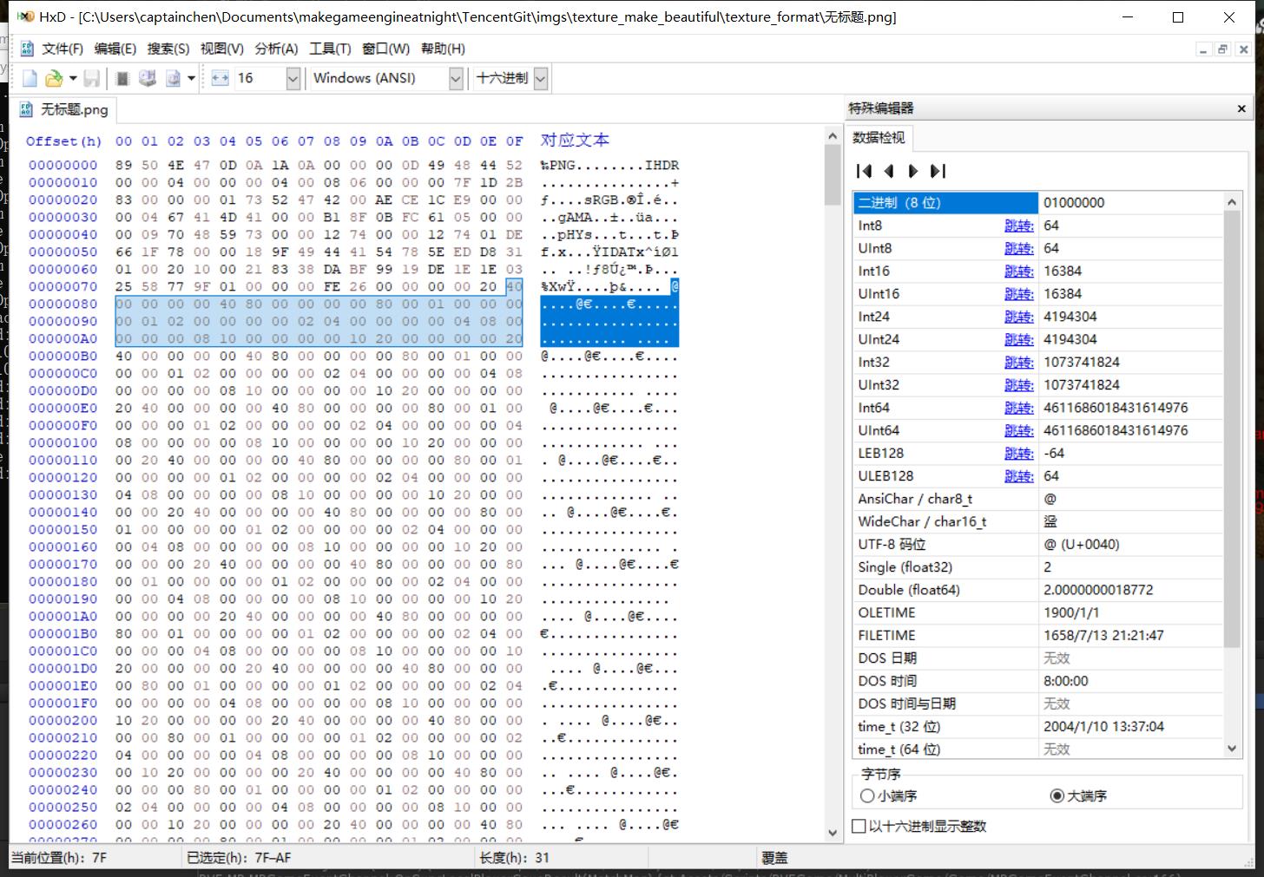
Task: Click the 跳转 link in ULEB128 row
Action: tap(1018, 475)
